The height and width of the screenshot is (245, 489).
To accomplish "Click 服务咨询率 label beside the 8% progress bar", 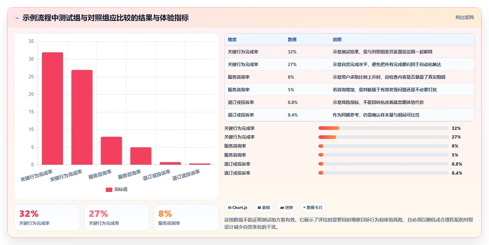I will tap(235, 146).
